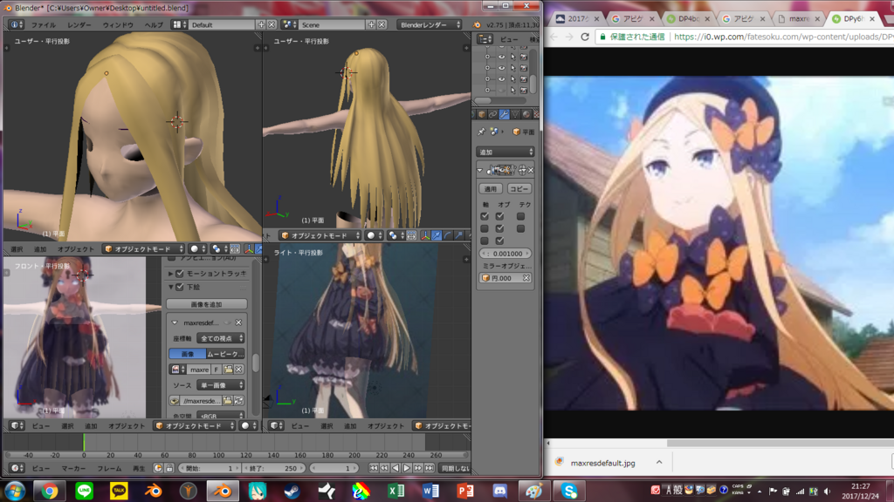Click the info editor type icon
This screenshot has height=502, width=894.
pyautogui.click(x=16, y=25)
